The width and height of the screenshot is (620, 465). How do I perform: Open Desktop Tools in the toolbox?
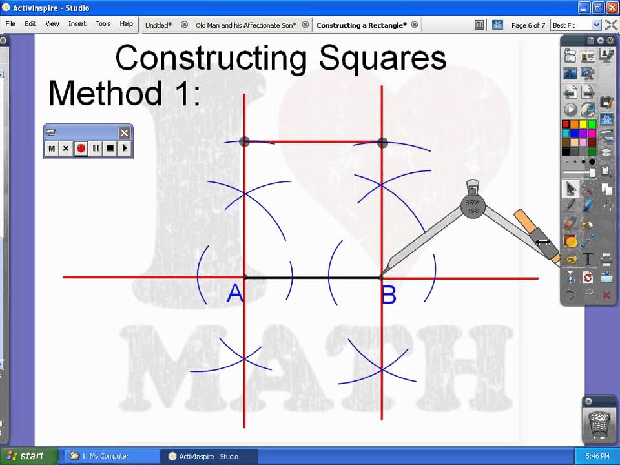coord(588,73)
